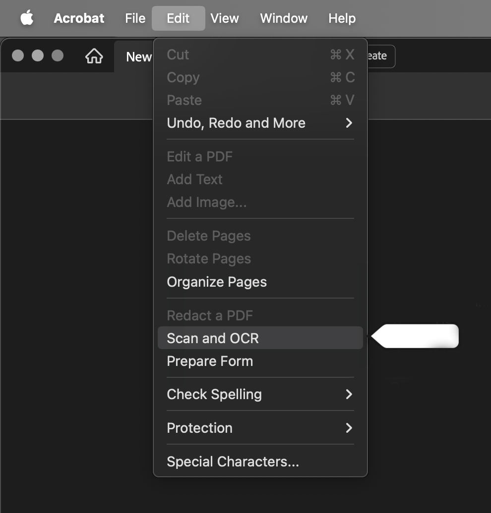Open Protection submenu

[260, 428]
